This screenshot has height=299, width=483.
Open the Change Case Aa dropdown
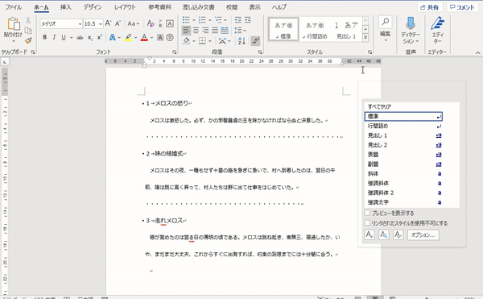pyautogui.click(x=134, y=23)
